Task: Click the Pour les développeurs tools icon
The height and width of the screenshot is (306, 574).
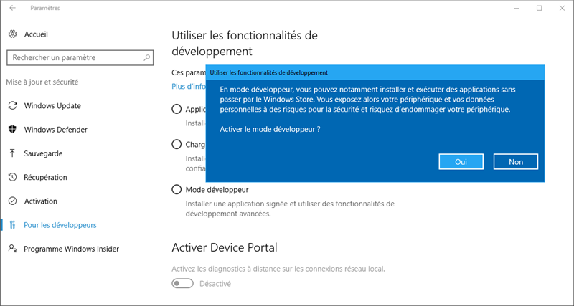Action: point(12,225)
